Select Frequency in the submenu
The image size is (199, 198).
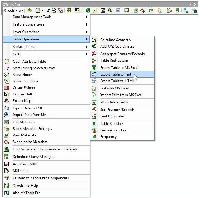coord(122,137)
